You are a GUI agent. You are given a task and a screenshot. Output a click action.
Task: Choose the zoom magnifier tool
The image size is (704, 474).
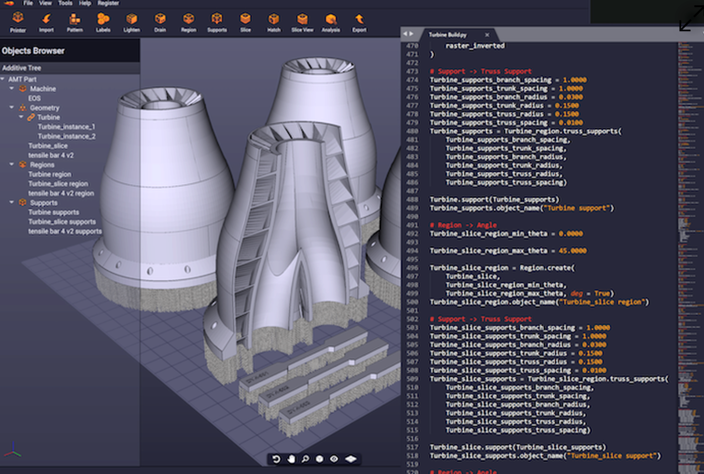click(305, 459)
